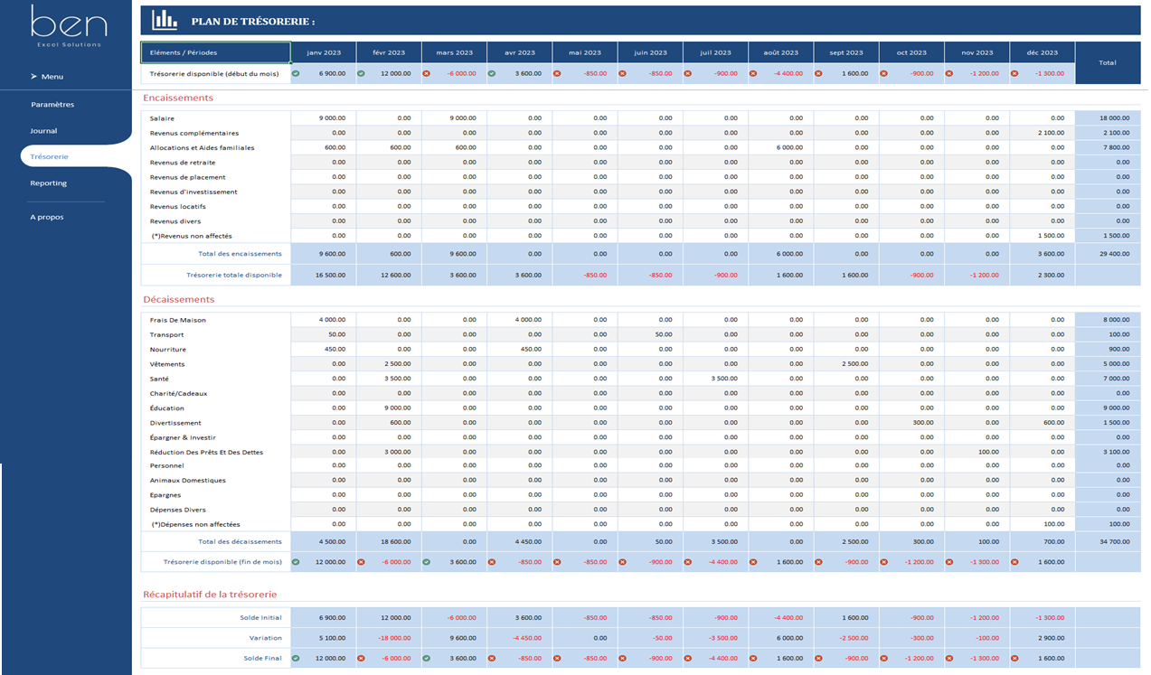Screen dimensions: 1151x675
Task: Open the Journal sidebar item
Action: coord(43,131)
